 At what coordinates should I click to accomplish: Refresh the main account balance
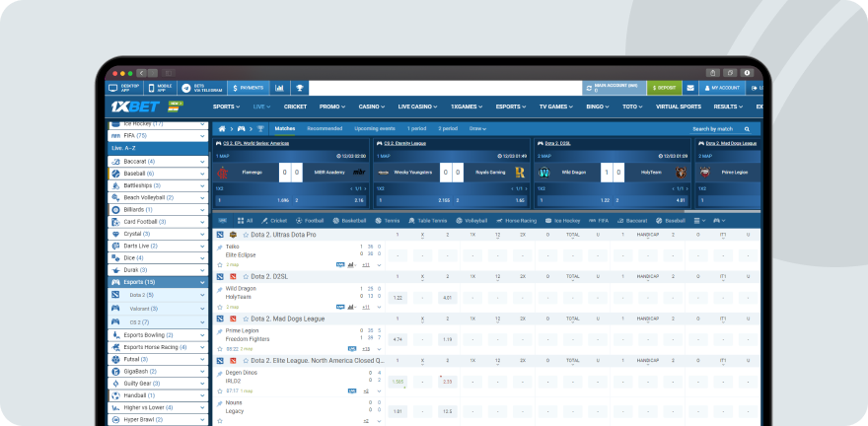[589, 88]
